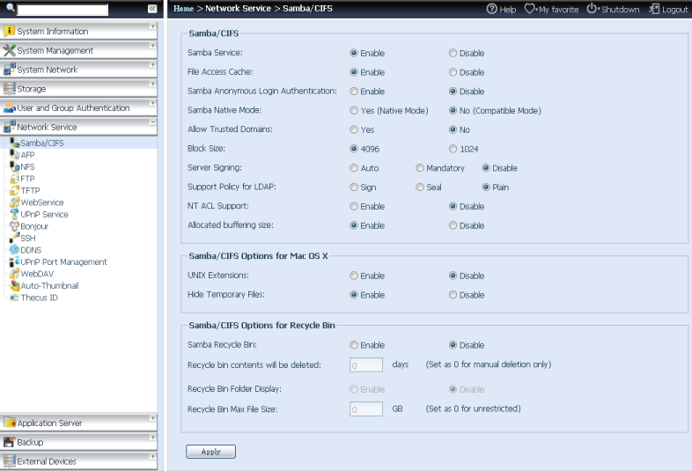The width and height of the screenshot is (692, 471).
Task: Enable NT ACL Support
Action: tap(354, 206)
